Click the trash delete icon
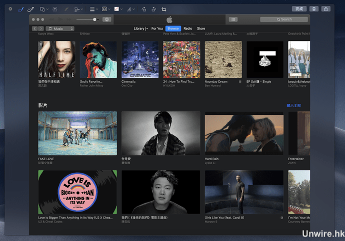The image size is (345, 241). pos(314,9)
